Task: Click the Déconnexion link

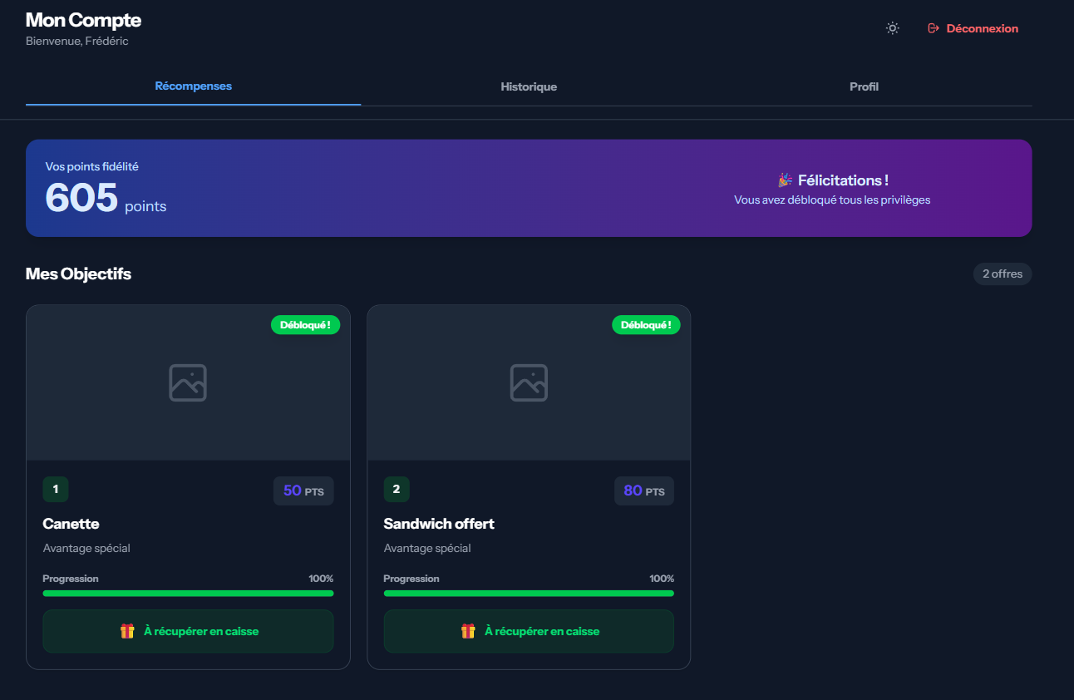Action: 981,27
